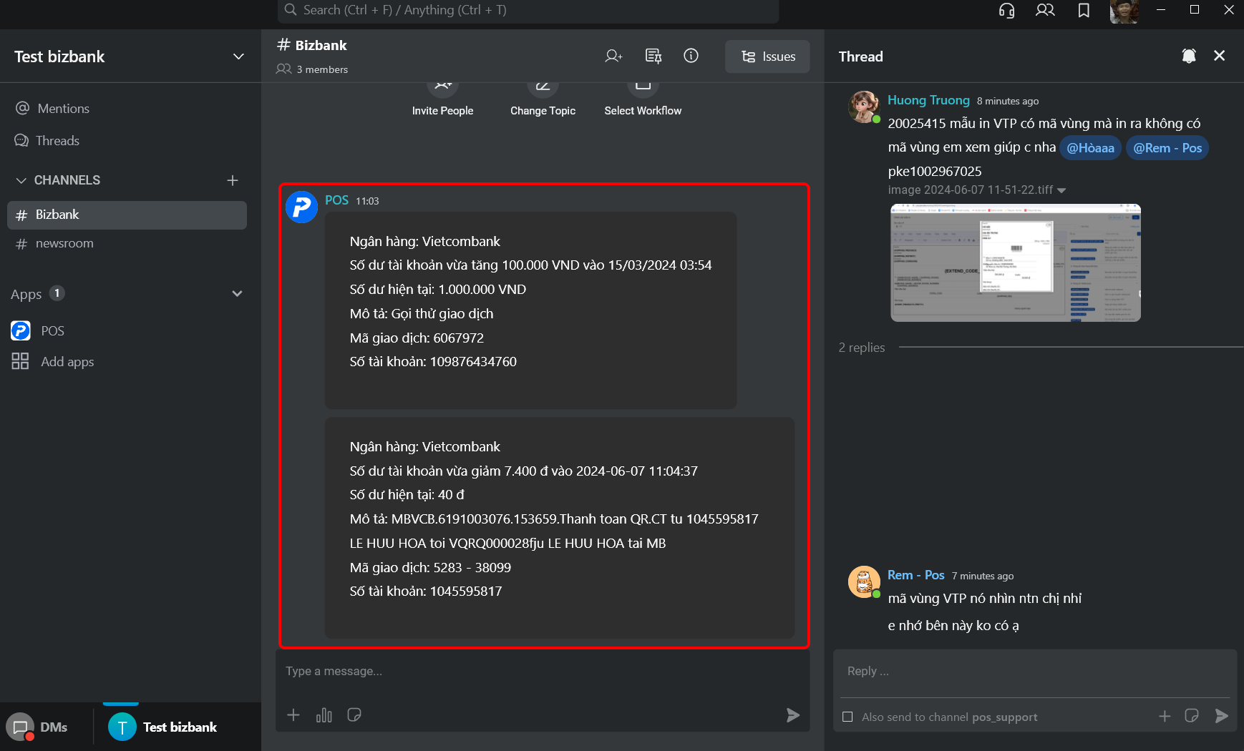Add attachment with plus in thread reply
The height and width of the screenshot is (751, 1244).
[1165, 716]
